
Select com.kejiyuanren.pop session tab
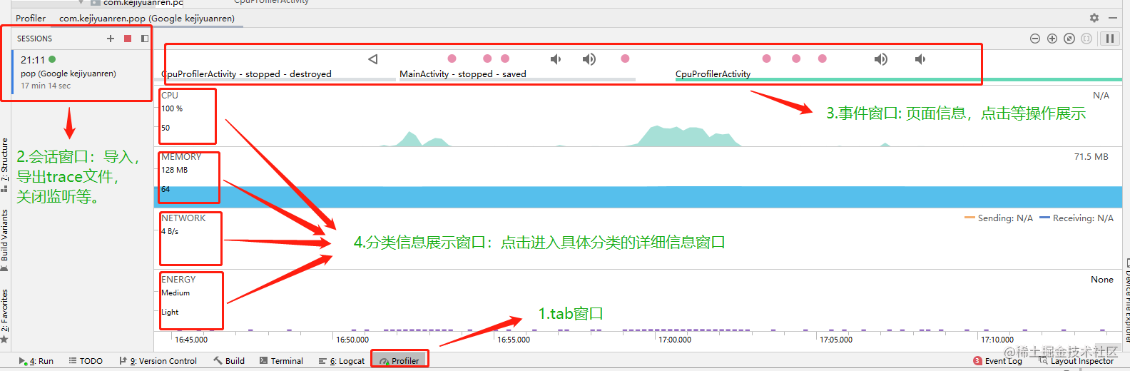[x=147, y=19]
